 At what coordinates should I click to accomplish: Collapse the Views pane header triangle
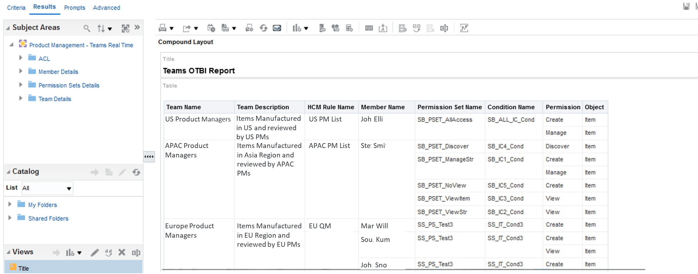tap(8, 252)
